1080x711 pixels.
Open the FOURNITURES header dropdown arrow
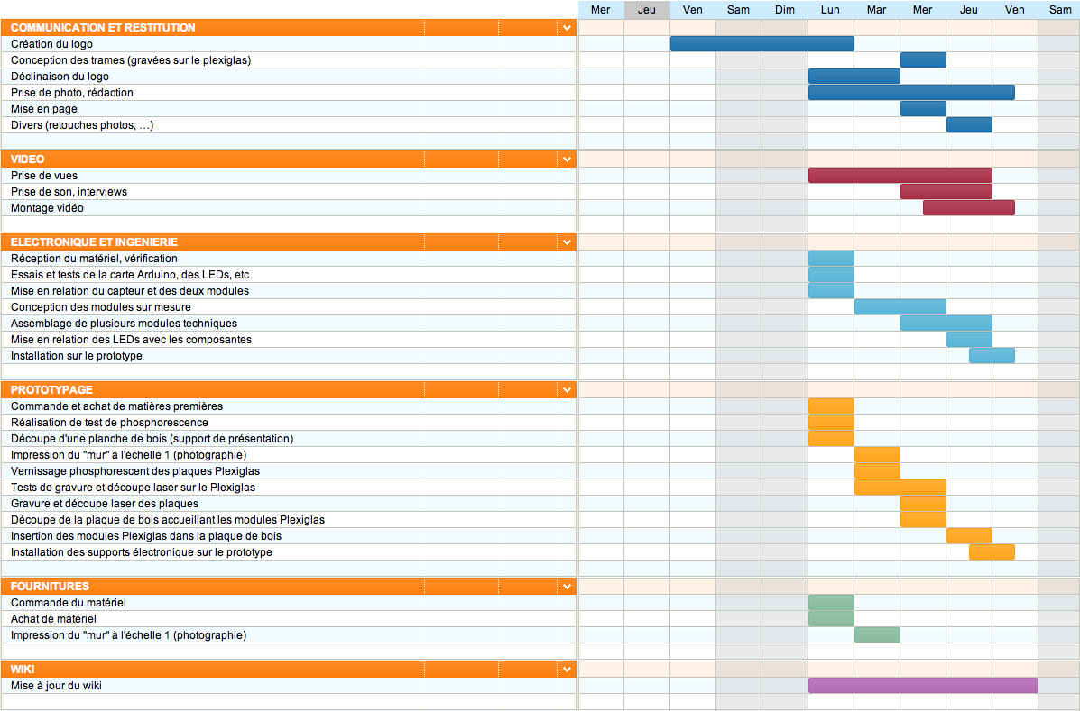click(x=567, y=587)
